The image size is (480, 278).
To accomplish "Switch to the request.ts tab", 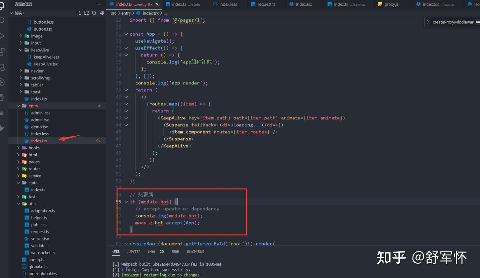I will [266, 4].
